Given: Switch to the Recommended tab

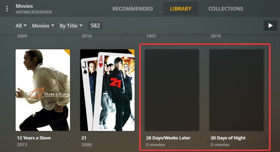Looking at the screenshot, I should click(133, 9).
